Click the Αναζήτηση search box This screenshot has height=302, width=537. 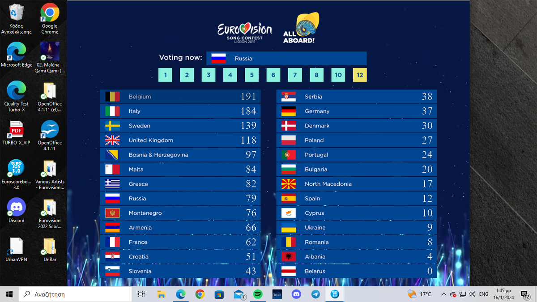75,294
